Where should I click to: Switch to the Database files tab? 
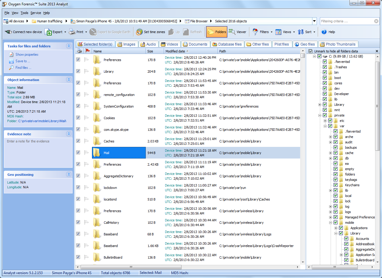[227, 44]
